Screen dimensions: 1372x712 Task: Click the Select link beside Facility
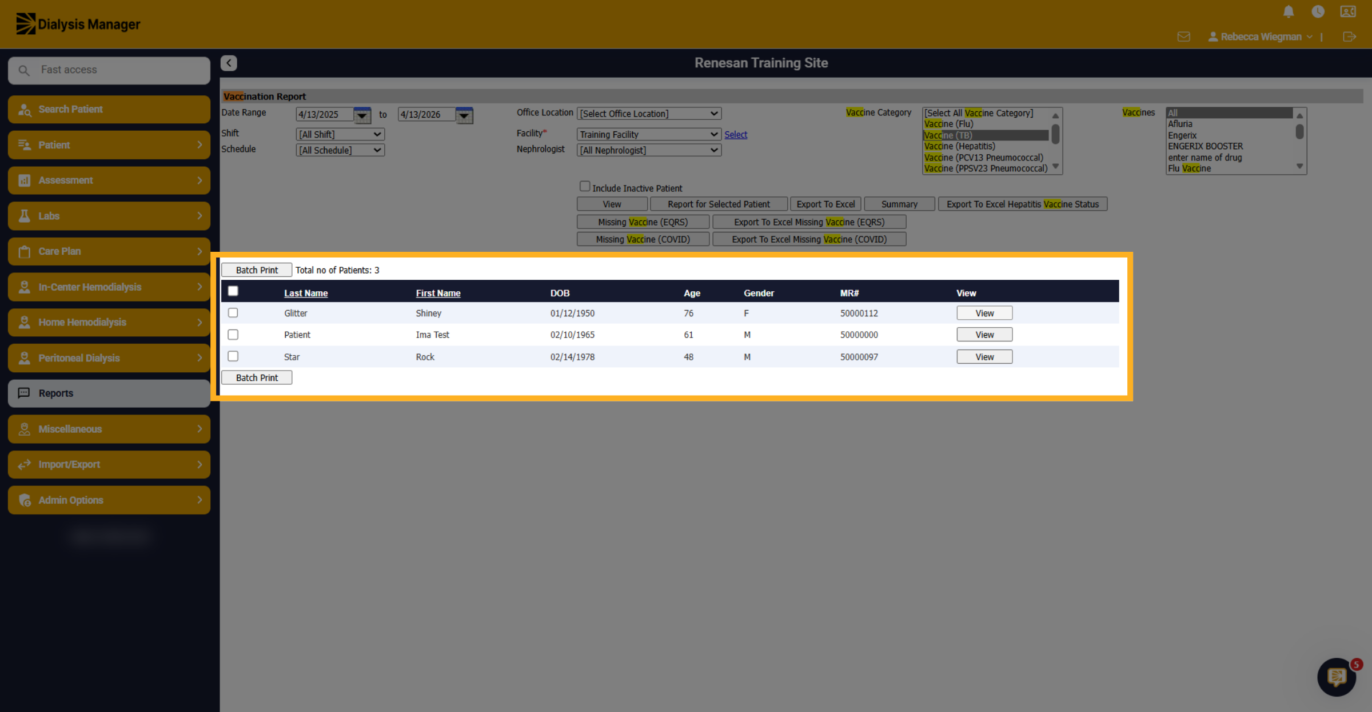(736, 135)
